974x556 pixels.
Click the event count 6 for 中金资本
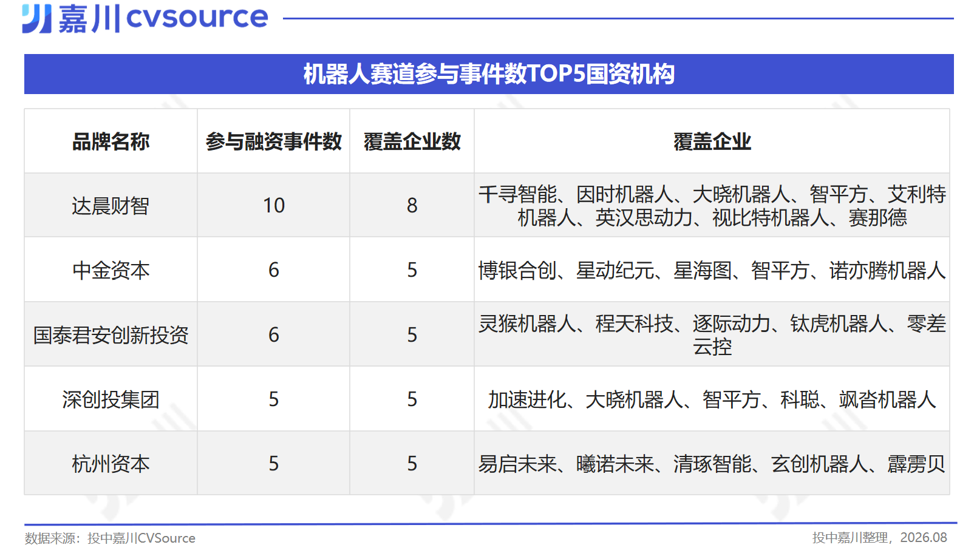click(274, 270)
